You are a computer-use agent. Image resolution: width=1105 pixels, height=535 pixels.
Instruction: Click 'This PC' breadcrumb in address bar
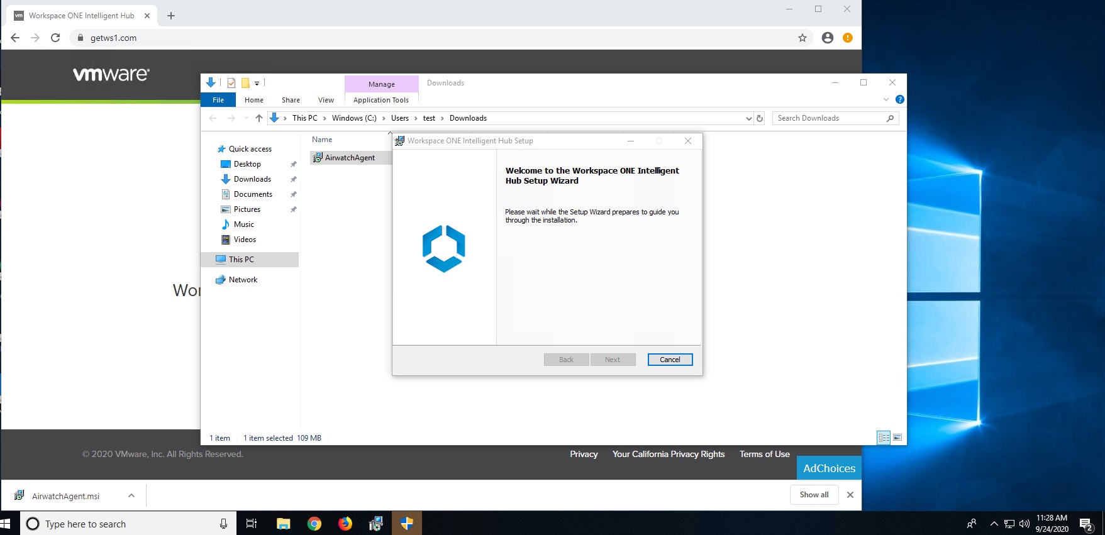click(305, 118)
